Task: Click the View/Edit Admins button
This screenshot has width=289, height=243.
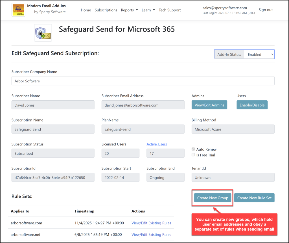Action: tap(209, 105)
